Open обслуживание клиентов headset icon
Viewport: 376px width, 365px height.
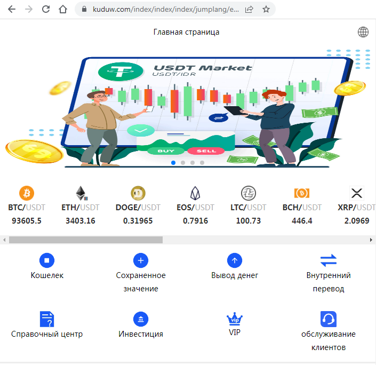click(x=329, y=319)
